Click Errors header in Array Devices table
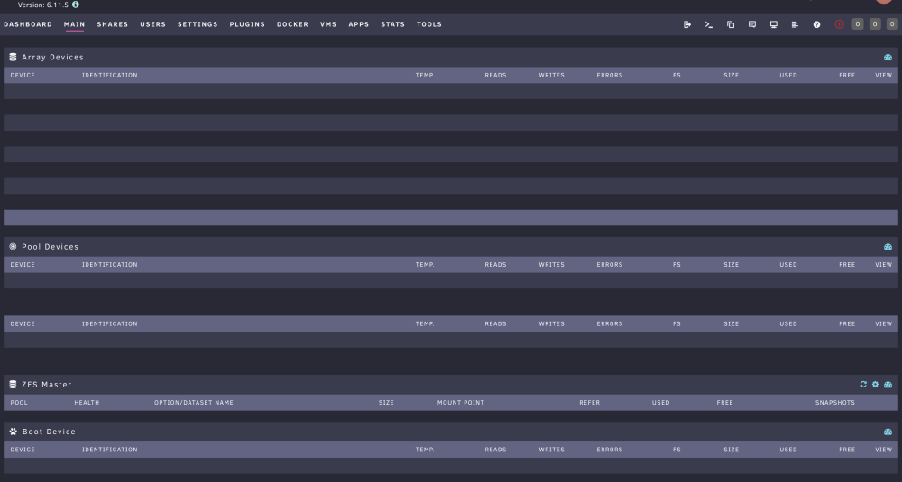 click(x=609, y=76)
